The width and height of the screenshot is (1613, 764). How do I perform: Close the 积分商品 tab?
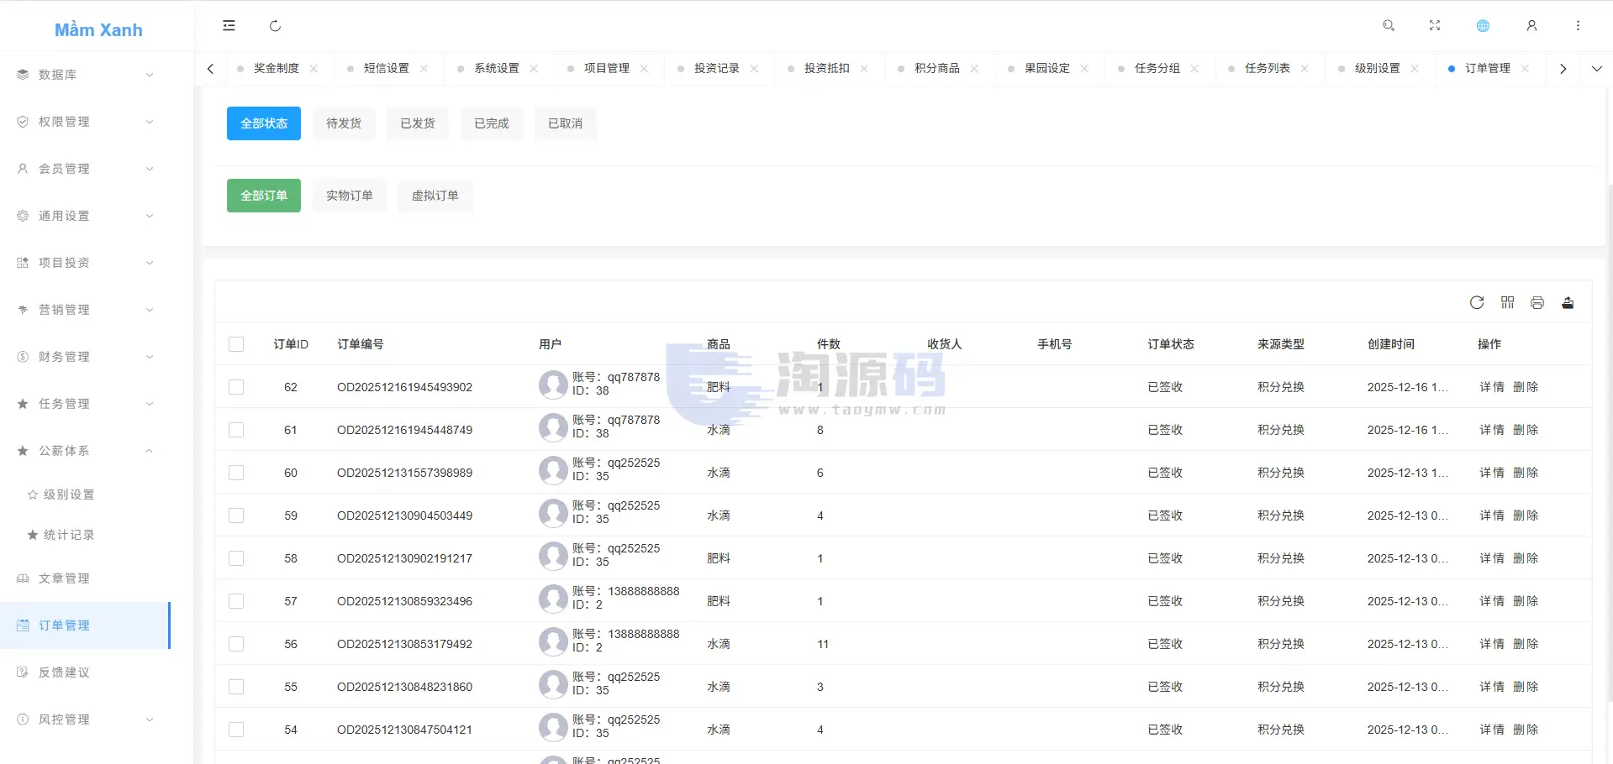(x=974, y=69)
